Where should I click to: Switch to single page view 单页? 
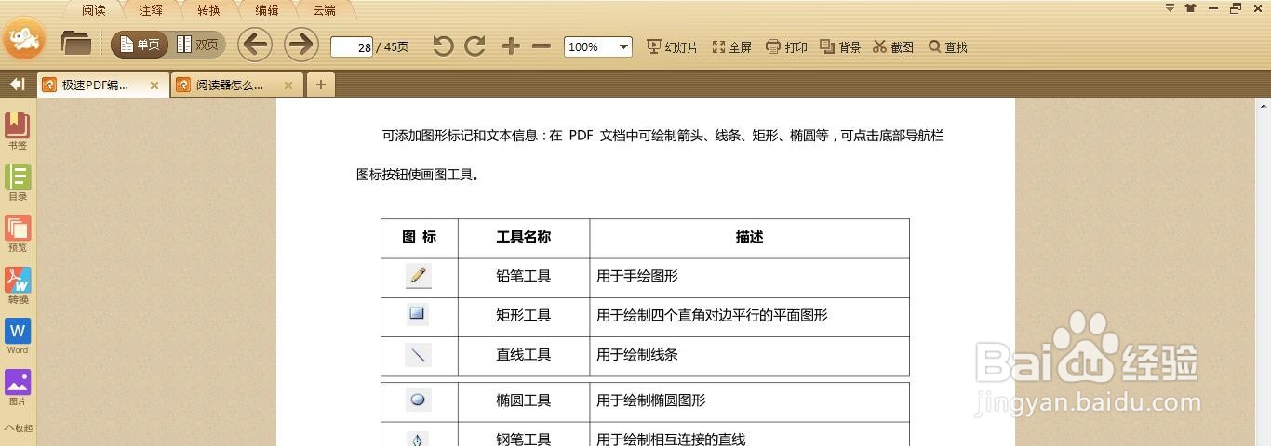[x=140, y=45]
